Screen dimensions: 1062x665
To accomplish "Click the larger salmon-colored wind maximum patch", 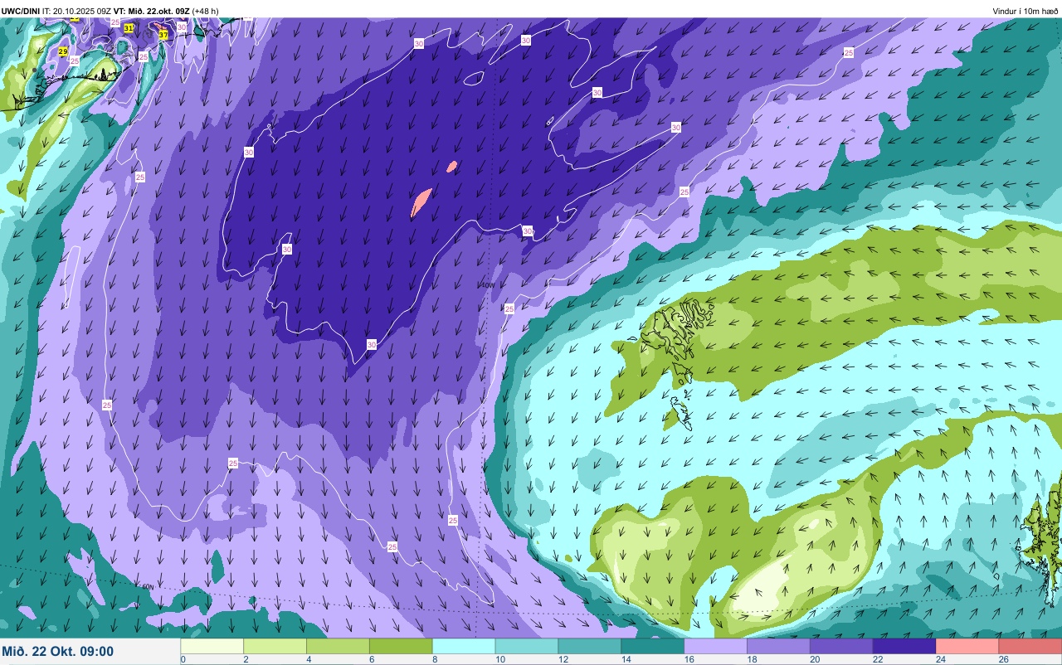I will pos(421,202).
